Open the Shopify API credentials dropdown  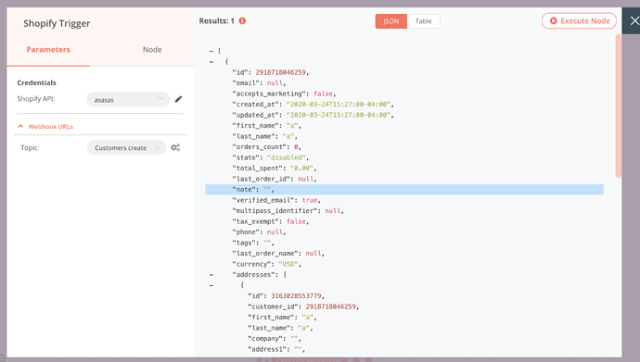(x=128, y=99)
